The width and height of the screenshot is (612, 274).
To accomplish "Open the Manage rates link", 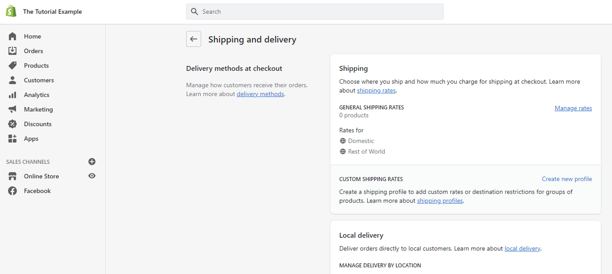I will pos(573,108).
